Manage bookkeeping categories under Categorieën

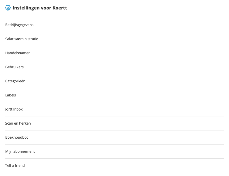click(15, 81)
